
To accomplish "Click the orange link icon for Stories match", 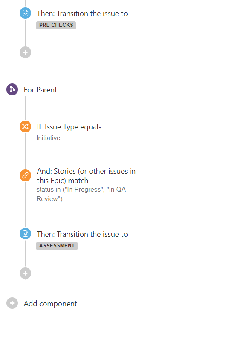I will 25,175.
